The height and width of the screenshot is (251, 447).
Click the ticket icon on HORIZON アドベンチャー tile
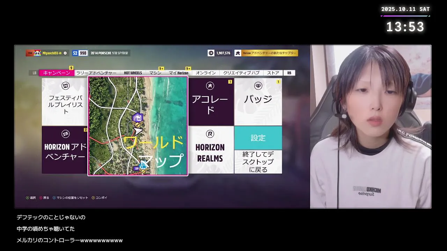tap(65, 134)
